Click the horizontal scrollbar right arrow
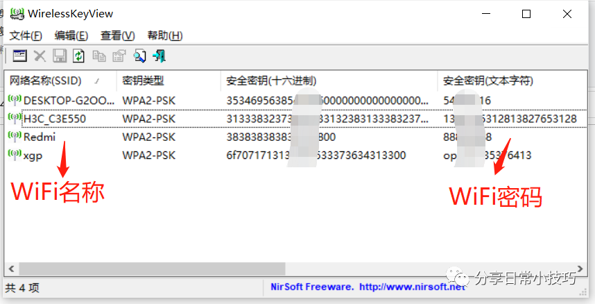595x304 pixels. pyautogui.click(x=580, y=269)
